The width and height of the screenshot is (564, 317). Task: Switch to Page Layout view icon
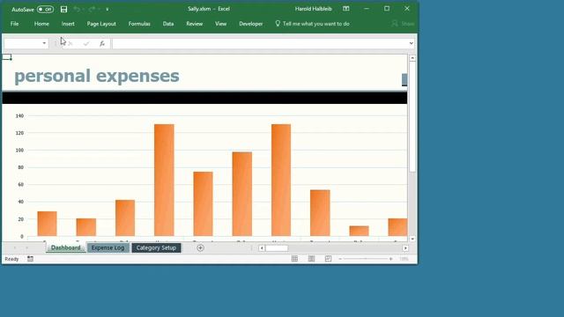pos(311,259)
